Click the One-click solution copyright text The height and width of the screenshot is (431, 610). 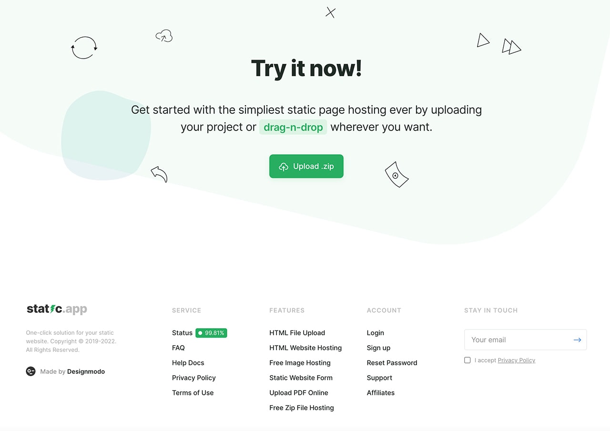coord(71,341)
